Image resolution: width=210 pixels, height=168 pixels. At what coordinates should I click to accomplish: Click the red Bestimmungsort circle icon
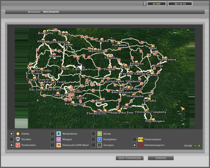tap(140, 145)
